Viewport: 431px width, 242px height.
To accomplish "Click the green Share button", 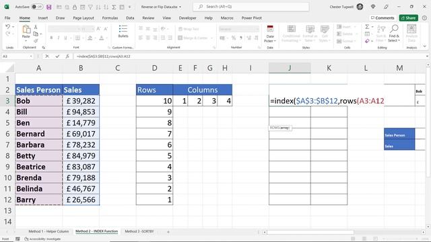I will click(409, 18).
